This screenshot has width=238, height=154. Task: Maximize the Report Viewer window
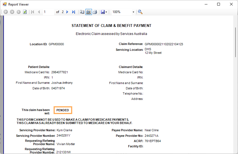(219, 4)
